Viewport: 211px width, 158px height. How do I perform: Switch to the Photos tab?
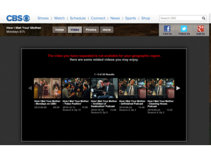[x=91, y=29]
